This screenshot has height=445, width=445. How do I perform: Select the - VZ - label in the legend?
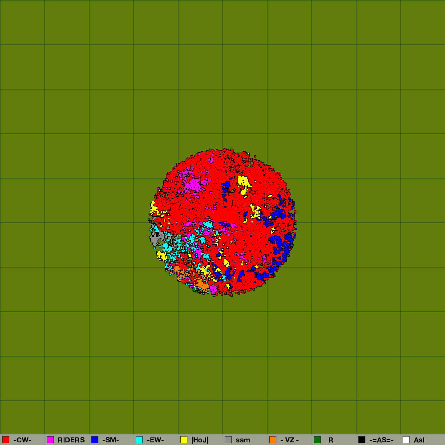click(x=290, y=440)
